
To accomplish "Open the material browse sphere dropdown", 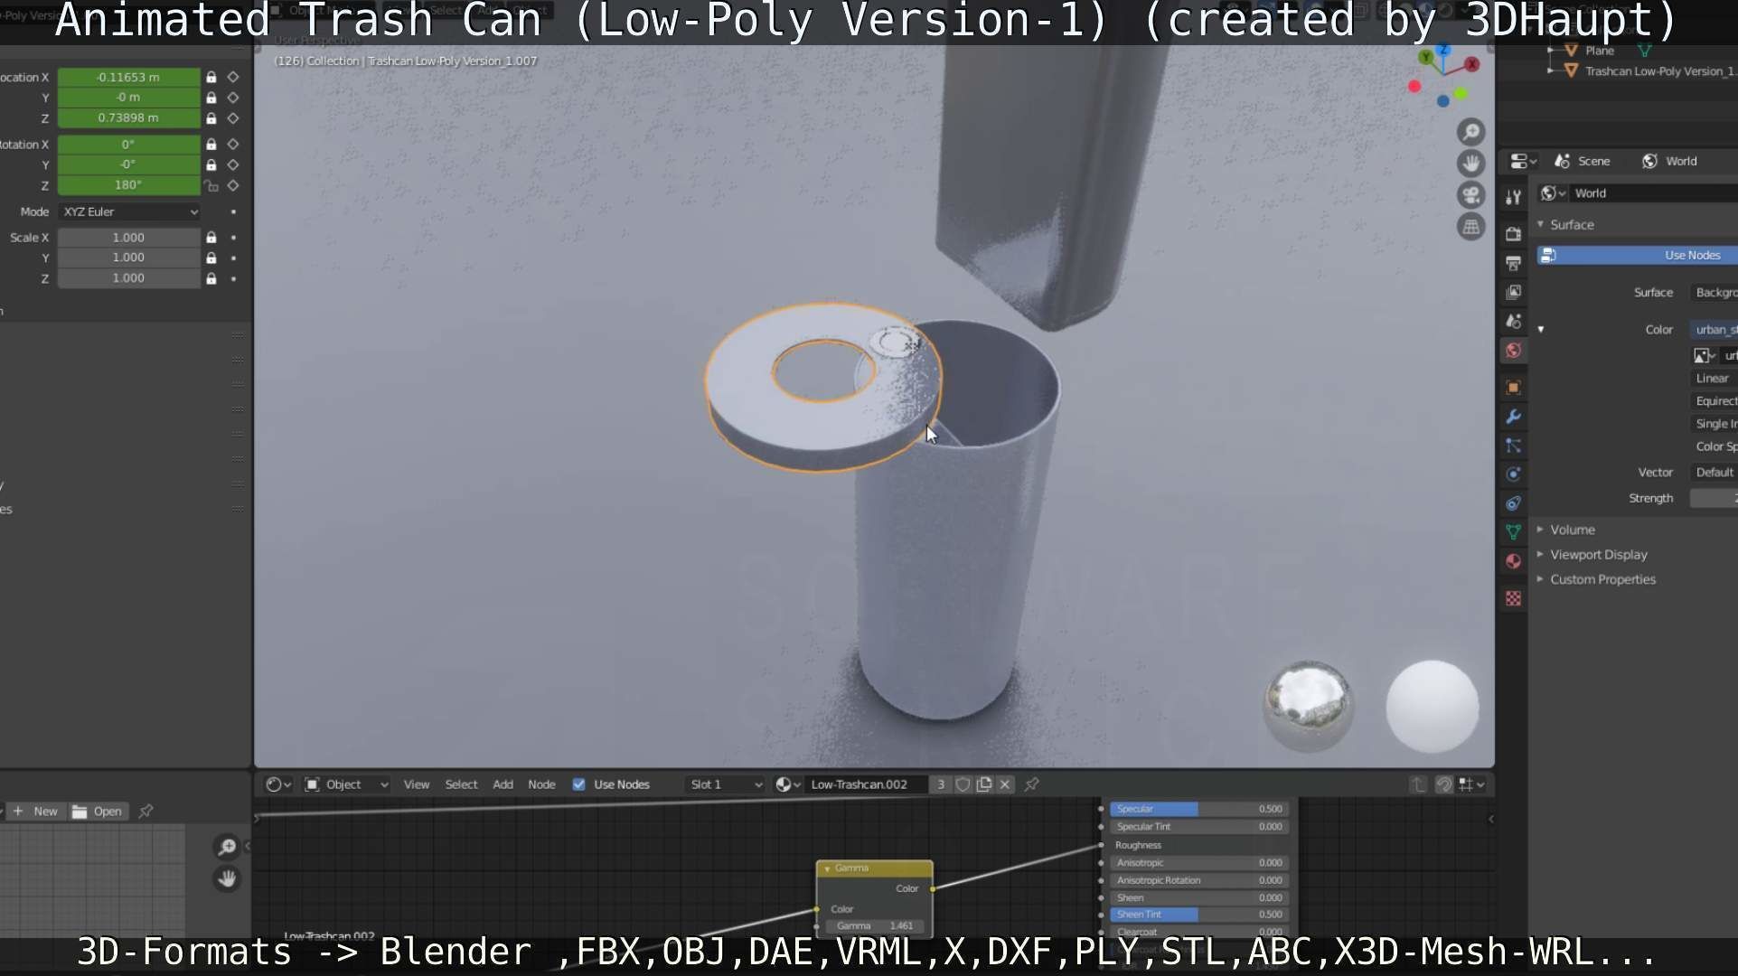I will coord(788,784).
